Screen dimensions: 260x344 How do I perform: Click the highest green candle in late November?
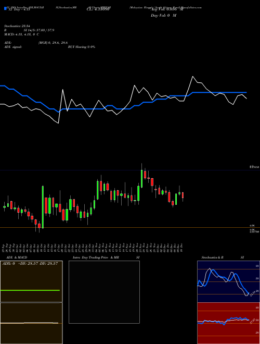coord(141,179)
